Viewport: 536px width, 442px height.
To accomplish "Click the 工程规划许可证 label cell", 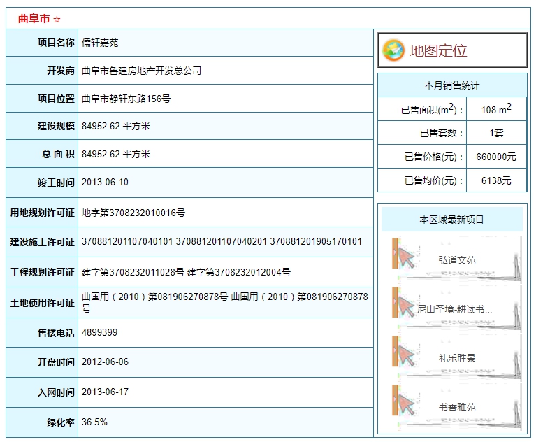I will (x=42, y=272).
